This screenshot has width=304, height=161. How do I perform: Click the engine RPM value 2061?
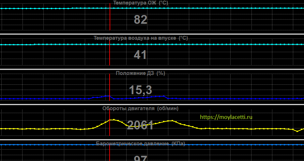[140, 125]
